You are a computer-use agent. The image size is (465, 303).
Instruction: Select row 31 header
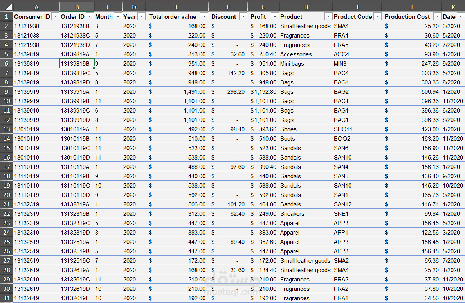click(7, 298)
